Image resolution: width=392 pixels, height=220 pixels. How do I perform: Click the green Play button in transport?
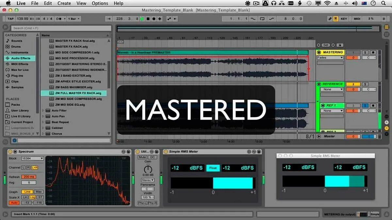pos(142,19)
